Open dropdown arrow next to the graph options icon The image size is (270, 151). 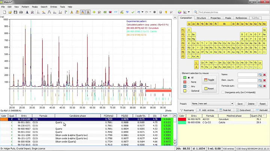coord(189,12)
